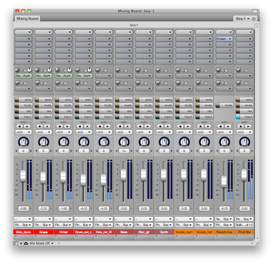This screenshot has height=264, width=273.
Task: Click first send pan knob on Kick_drum
Action: click(x=29, y=70)
